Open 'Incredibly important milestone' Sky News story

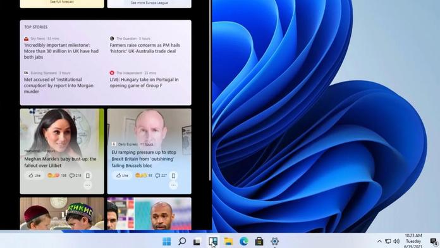tap(61, 51)
